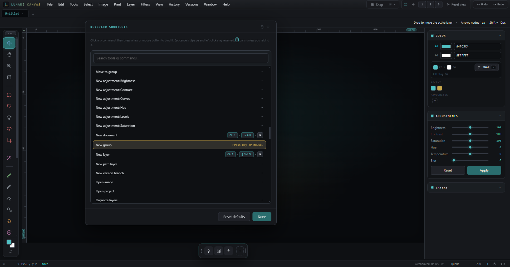Click the SWAP colors button

tap(487, 67)
